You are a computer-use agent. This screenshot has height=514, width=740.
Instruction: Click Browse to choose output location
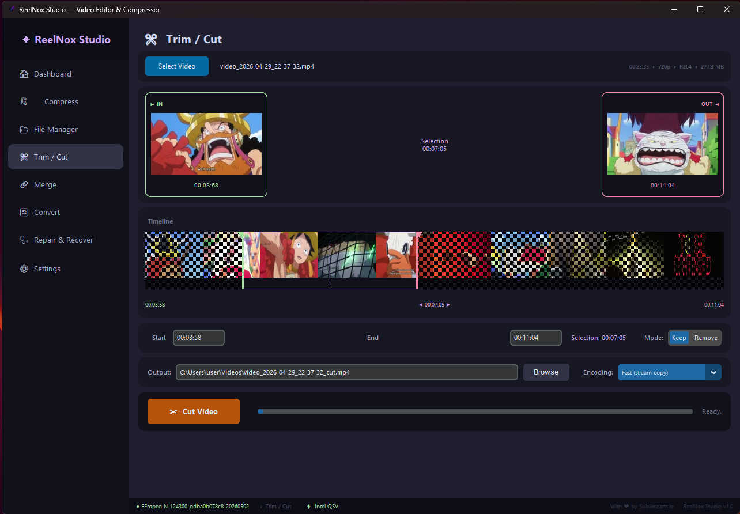pos(546,372)
